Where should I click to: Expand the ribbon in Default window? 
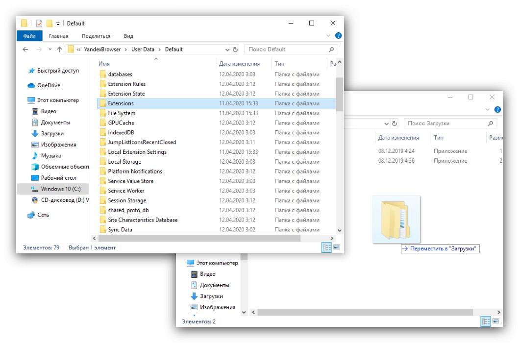(x=328, y=35)
